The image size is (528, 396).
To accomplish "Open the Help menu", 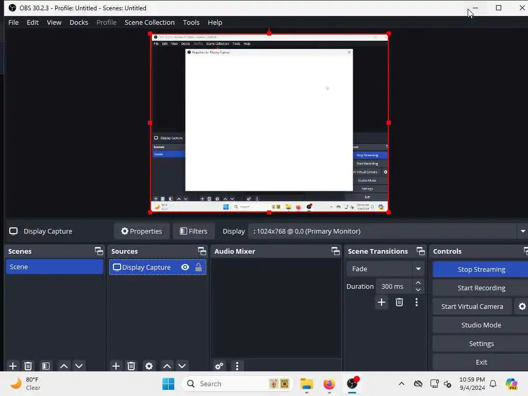I will [x=215, y=23].
